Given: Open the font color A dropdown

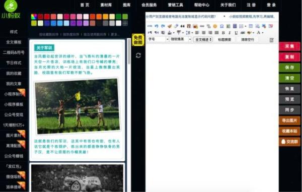Looking at the screenshot, I should pyautogui.click(x=263, y=33).
